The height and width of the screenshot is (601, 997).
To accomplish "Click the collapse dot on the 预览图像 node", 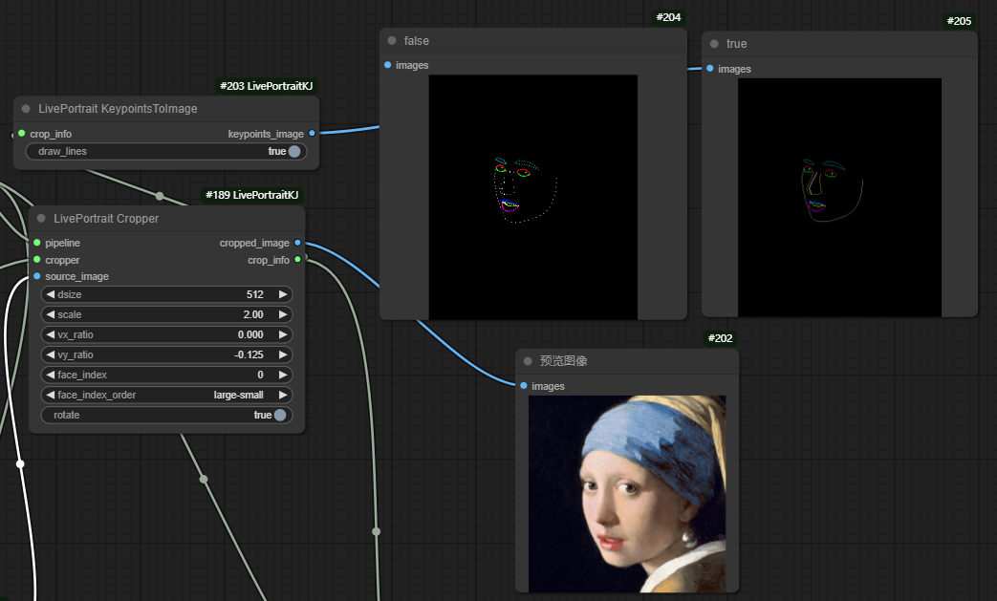I will pos(528,361).
